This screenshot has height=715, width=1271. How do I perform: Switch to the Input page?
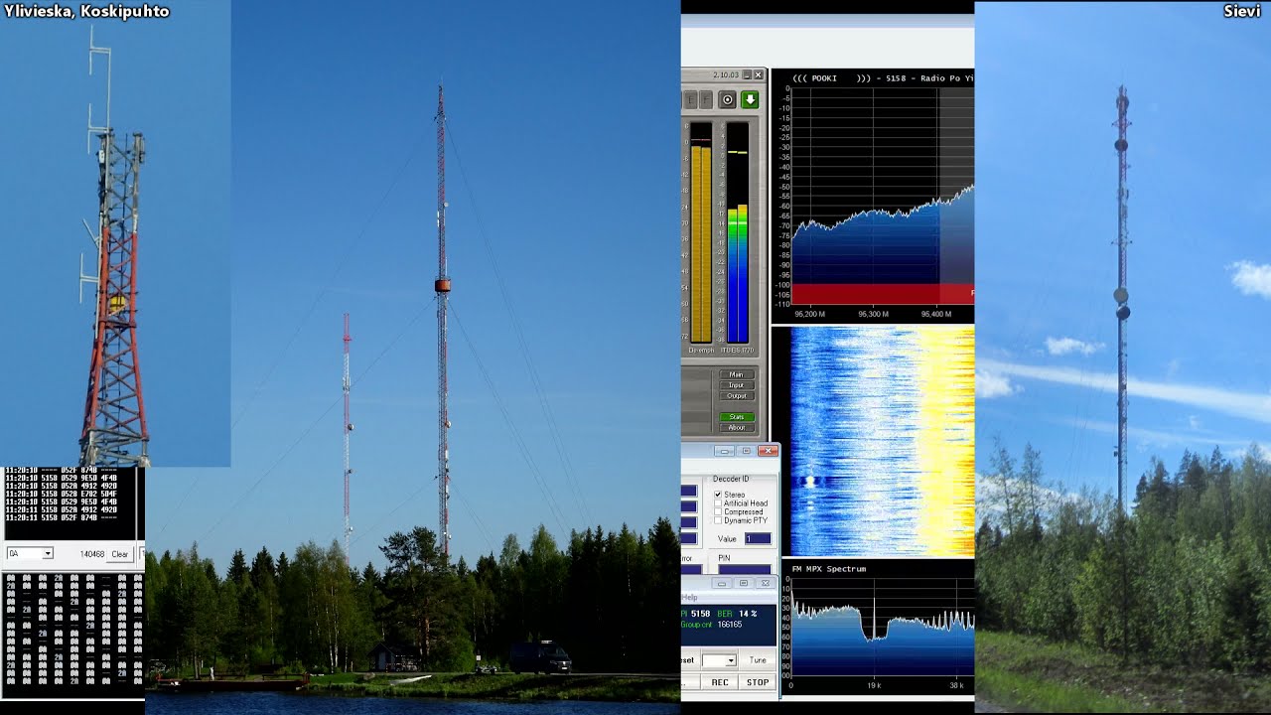pos(736,385)
